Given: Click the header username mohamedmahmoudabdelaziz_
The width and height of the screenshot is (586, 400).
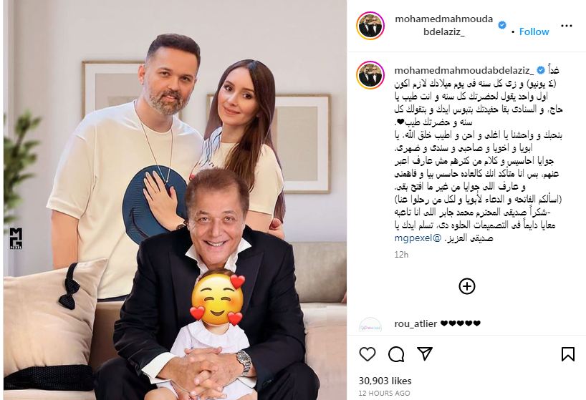Looking at the screenshot, I should coord(444,25).
